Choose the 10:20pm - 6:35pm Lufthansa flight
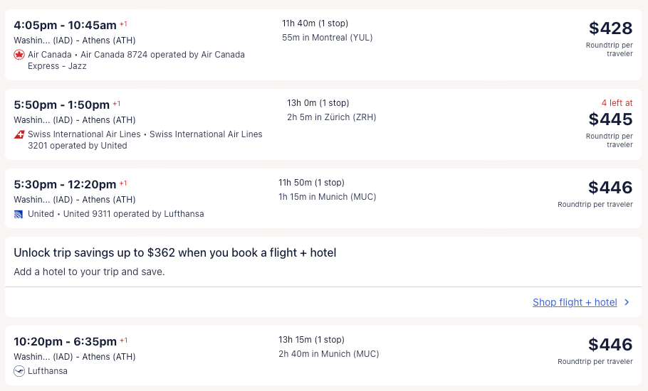Viewport: 648px width, 391px height. tap(65, 341)
